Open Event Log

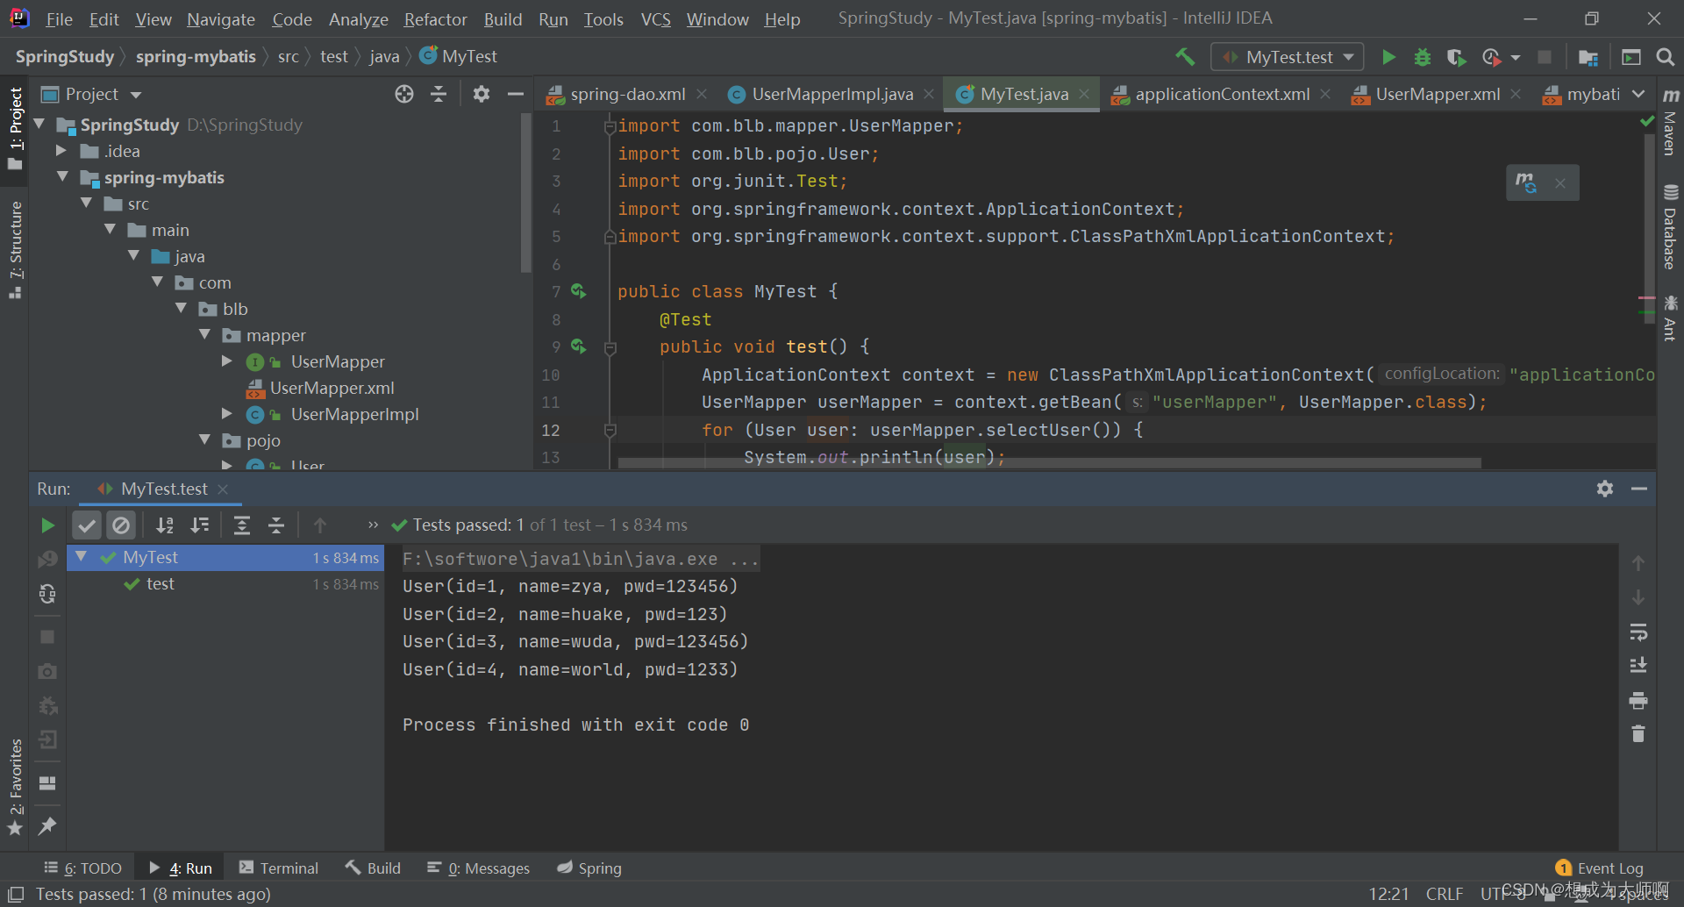(1600, 868)
